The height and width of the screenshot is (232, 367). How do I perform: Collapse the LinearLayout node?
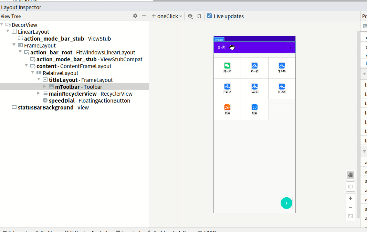coord(8,31)
